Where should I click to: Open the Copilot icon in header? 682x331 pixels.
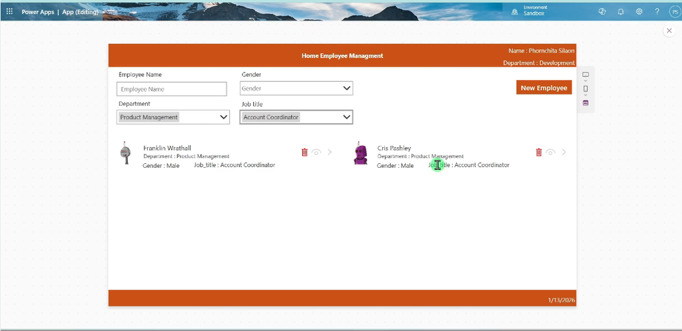point(602,12)
